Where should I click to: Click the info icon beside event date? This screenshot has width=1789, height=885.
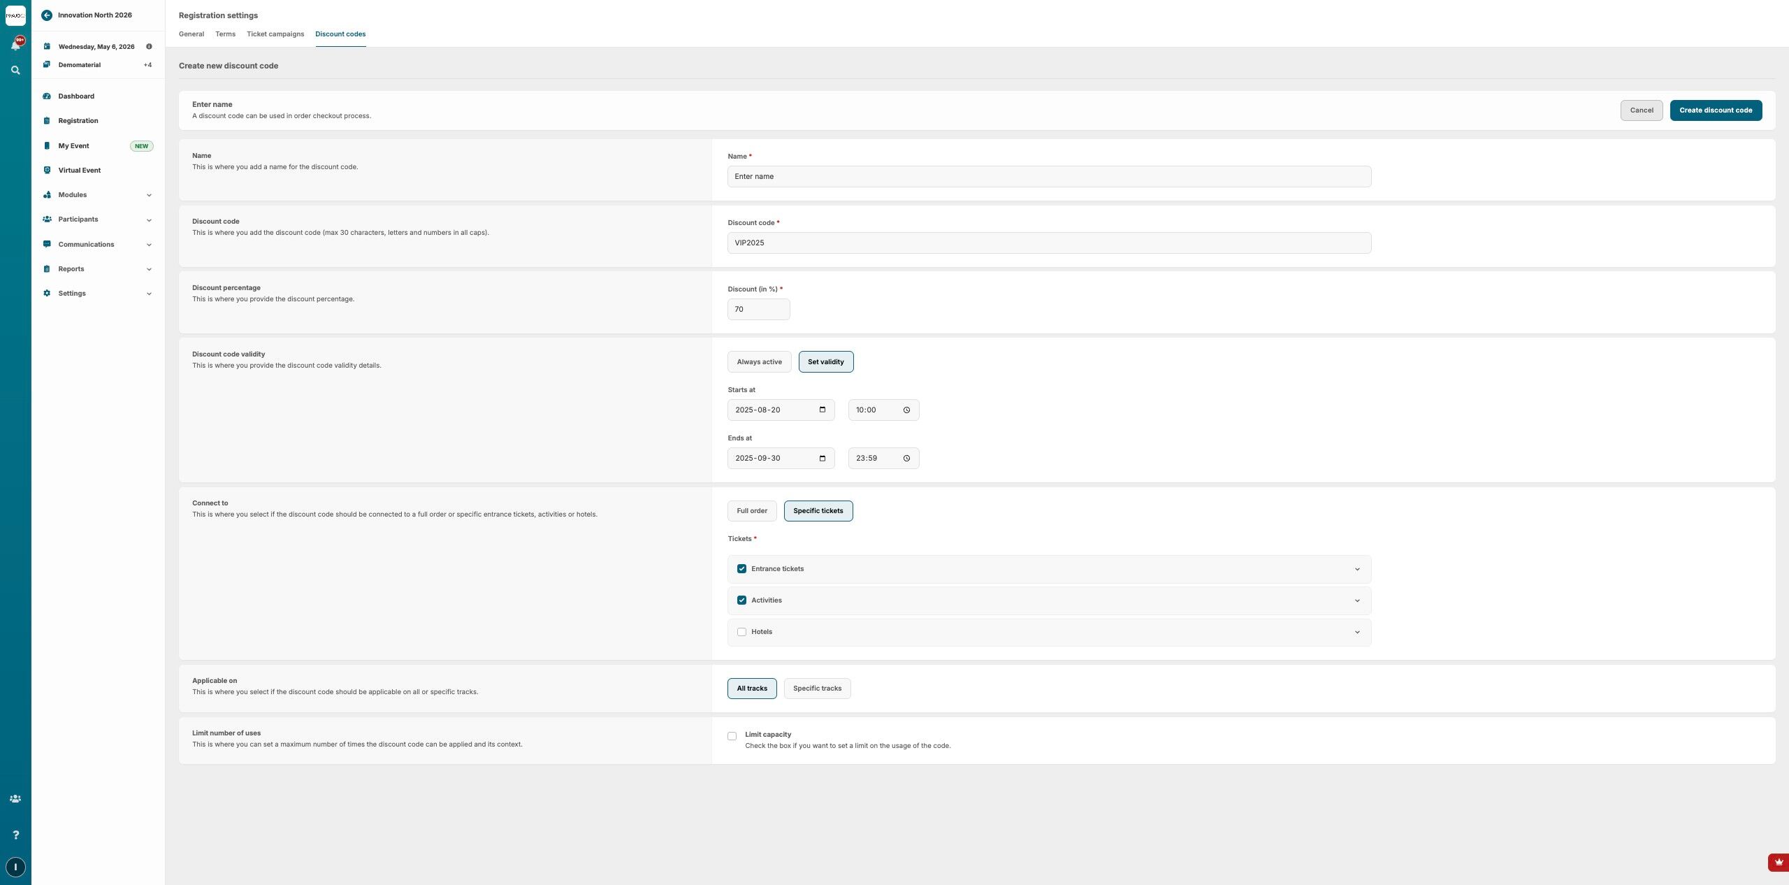tap(149, 47)
